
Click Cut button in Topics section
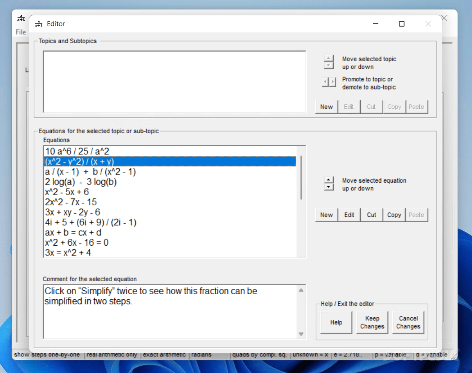pos(372,107)
